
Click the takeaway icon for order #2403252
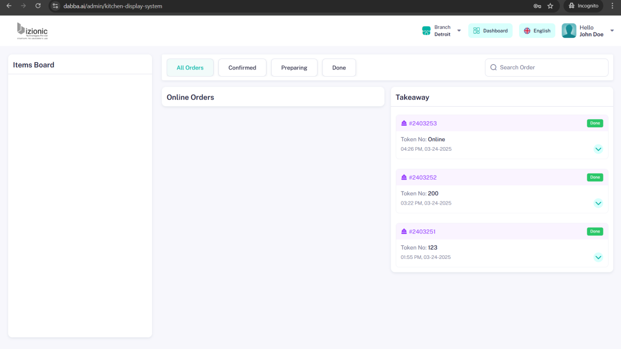[404, 177]
